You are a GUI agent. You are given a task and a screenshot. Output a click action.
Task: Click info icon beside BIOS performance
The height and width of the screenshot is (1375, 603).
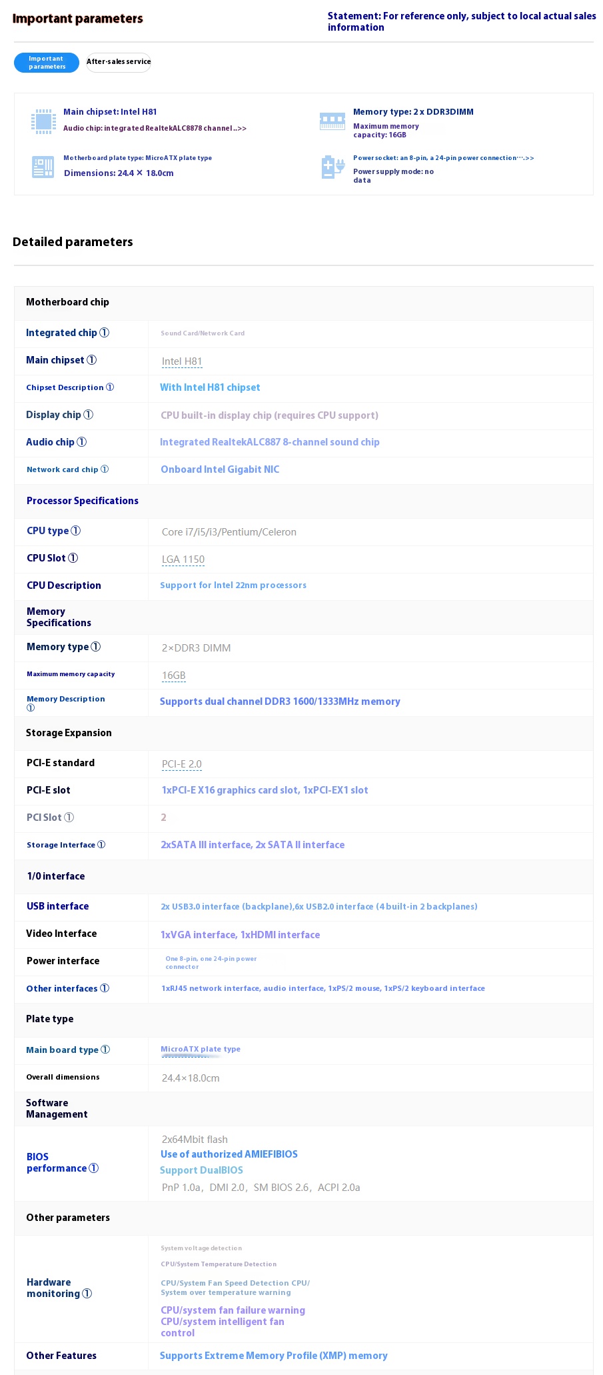point(94,1168)
